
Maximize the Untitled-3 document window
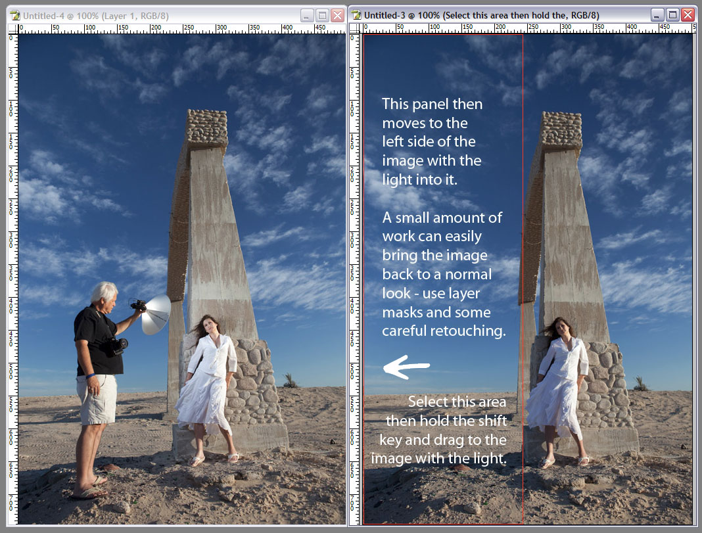[x=672, y=15]
